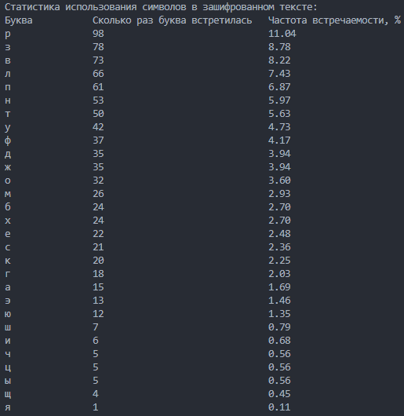Image resolution: width=404 pixels, height=416 pixels.
Task: Select the letter 'е' row label
Action: tap(8, 234)
